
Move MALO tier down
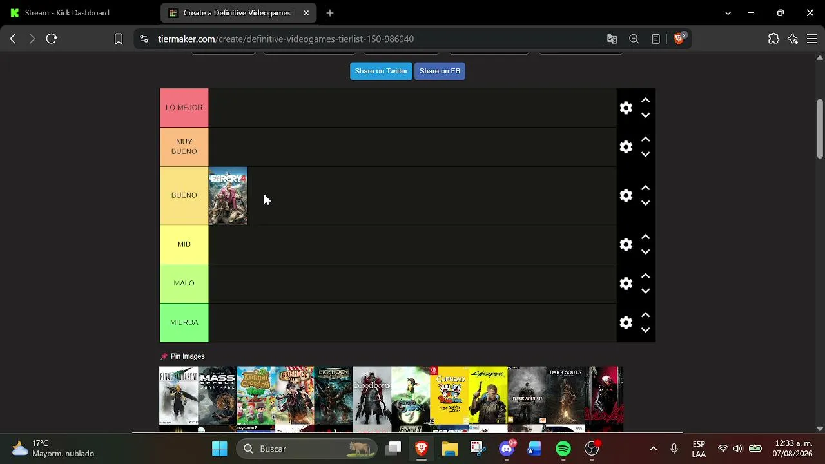click(645, 291)
